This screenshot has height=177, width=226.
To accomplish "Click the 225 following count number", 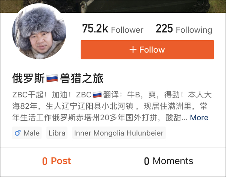I will tap(164, 29).
